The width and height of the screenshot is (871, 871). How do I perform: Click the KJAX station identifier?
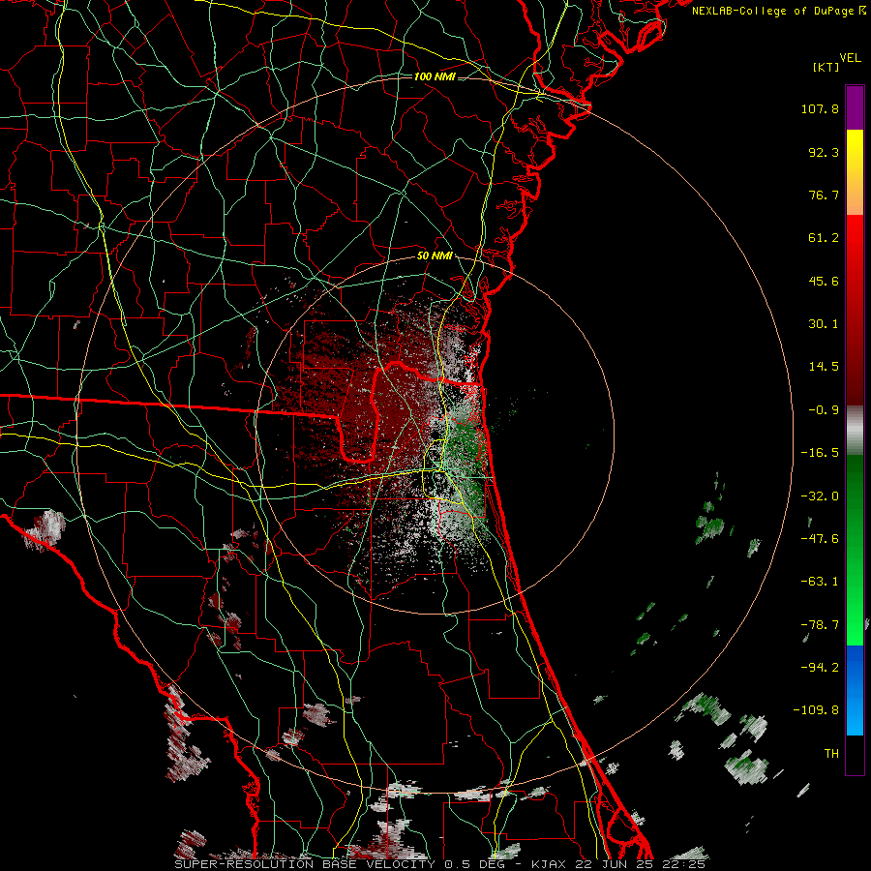[550, 864]
